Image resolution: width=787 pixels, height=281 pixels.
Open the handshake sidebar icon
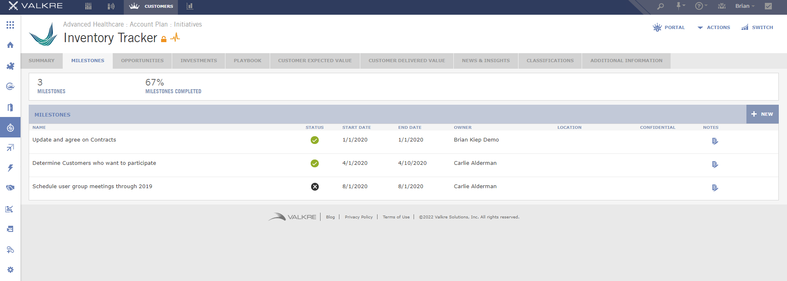(x=10, y=188)
